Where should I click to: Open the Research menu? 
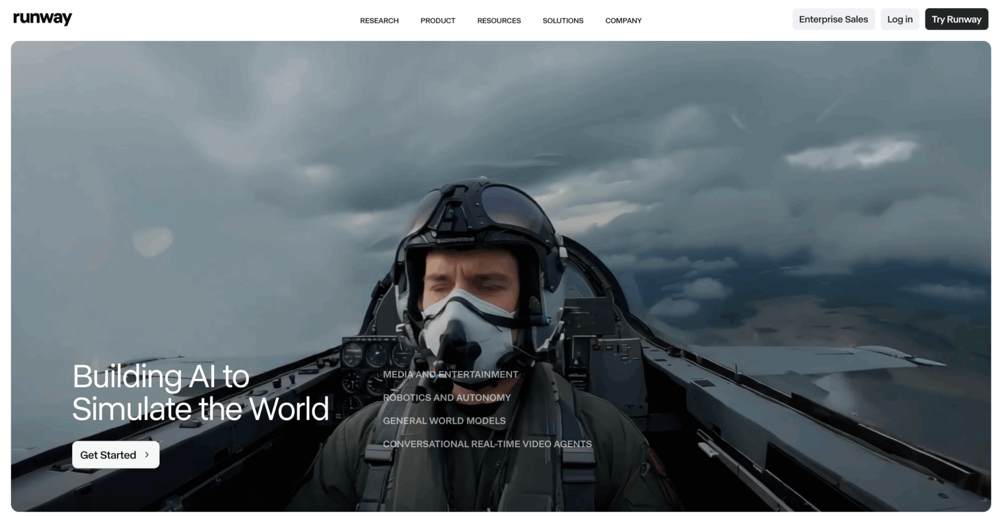pos(379,20)
